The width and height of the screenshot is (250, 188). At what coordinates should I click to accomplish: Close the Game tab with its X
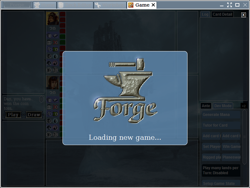pos(153,5)
